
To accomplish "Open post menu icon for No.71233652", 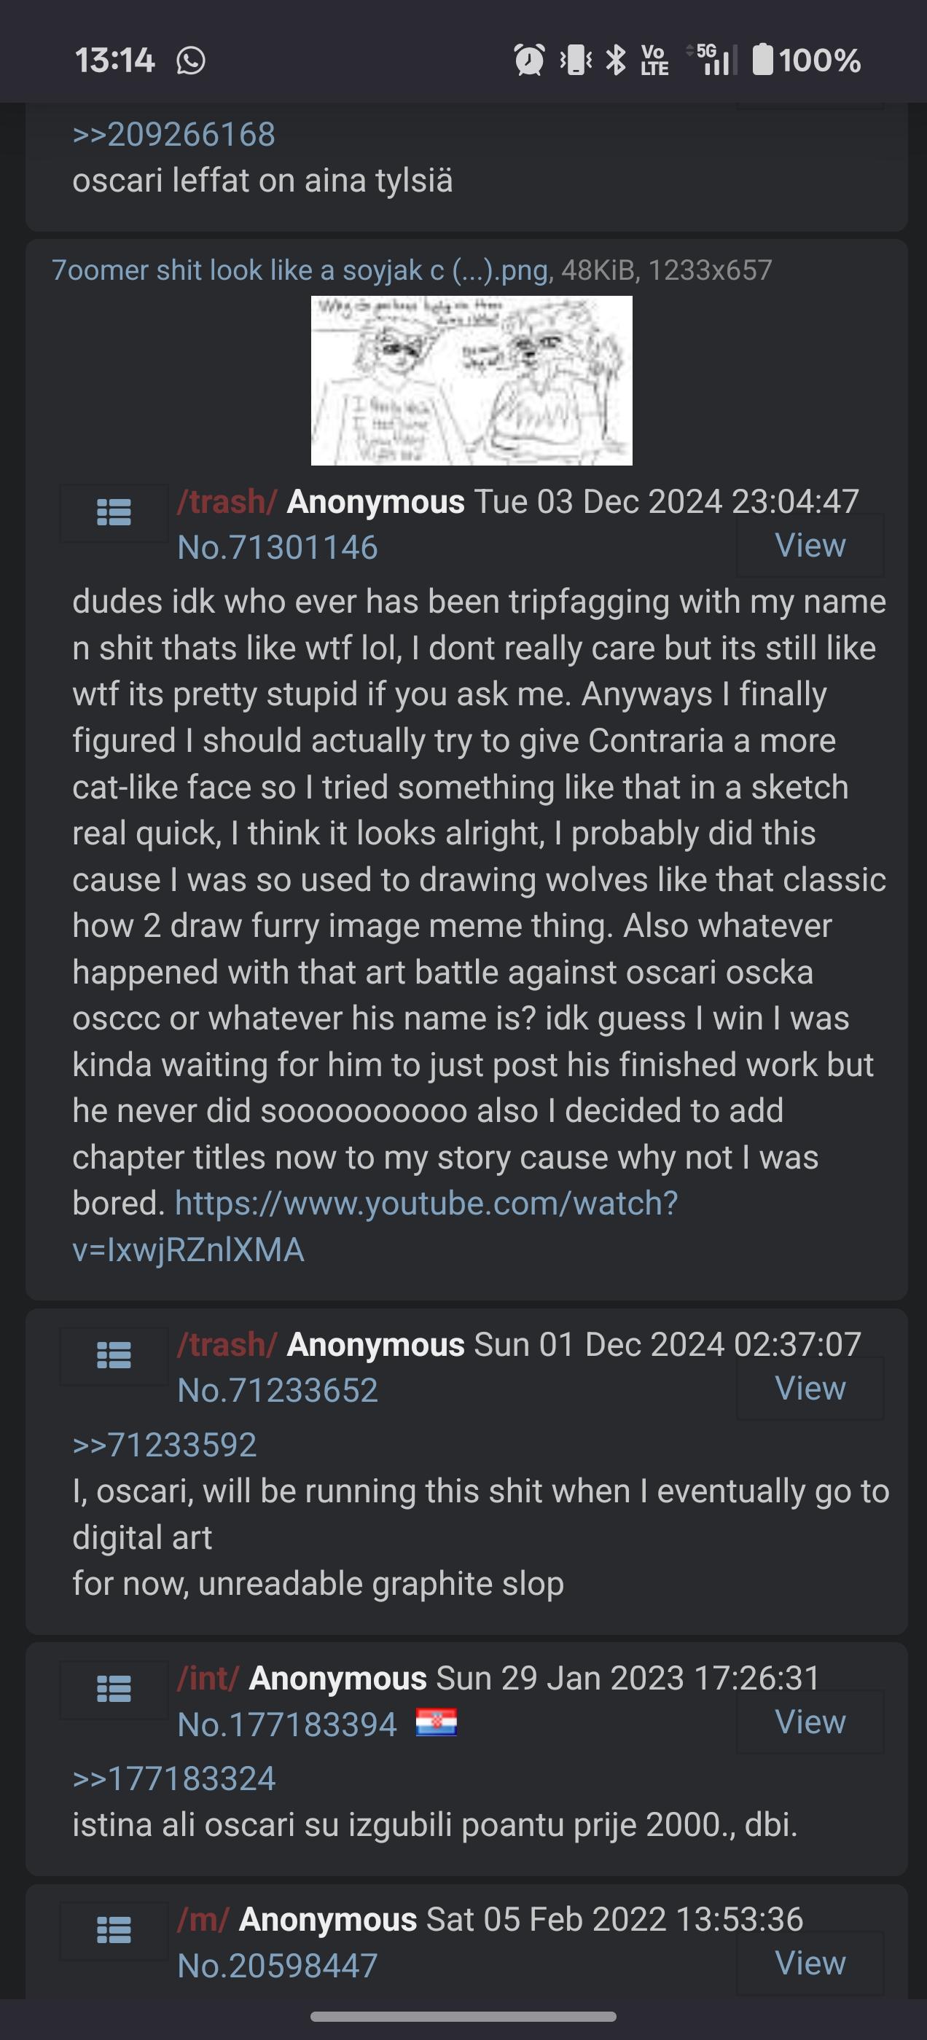I will 113,1355.
